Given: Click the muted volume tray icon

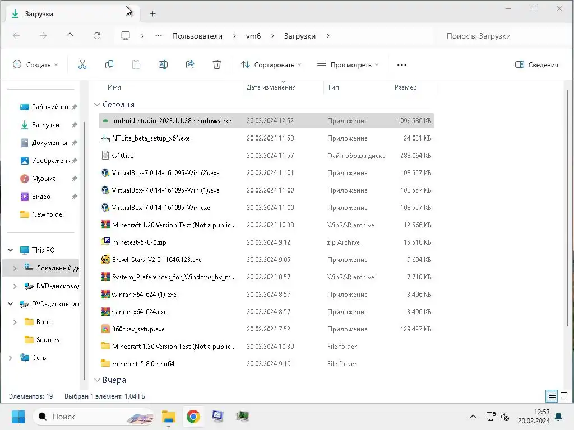Looking at the screenshot, I should 505,417.
